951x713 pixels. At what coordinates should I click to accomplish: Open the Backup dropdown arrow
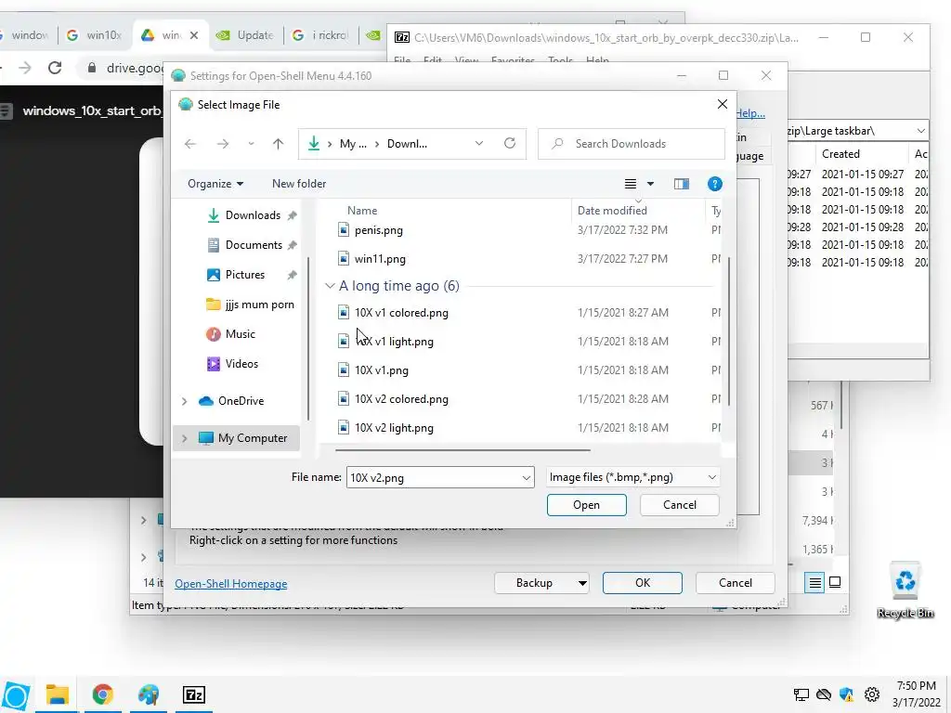click(582, 583)
